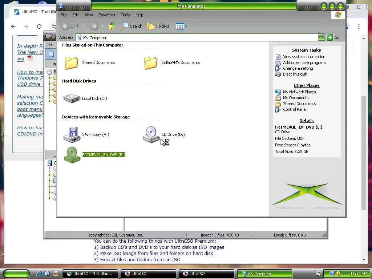Click the security shield tray icon
This screenshot has height=279, width=372.
tap(339, 274)
